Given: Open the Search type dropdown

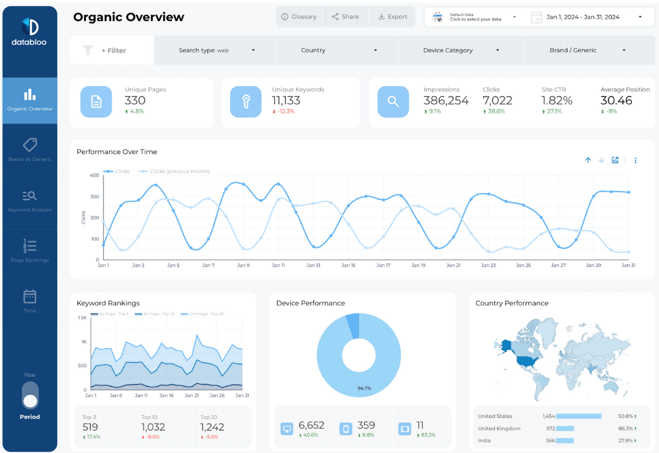Looking at the screenshot, I should (215, 51).
